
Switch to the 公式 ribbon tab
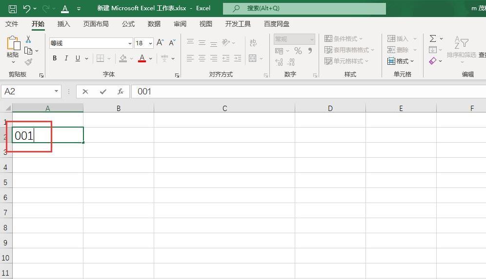128,24
